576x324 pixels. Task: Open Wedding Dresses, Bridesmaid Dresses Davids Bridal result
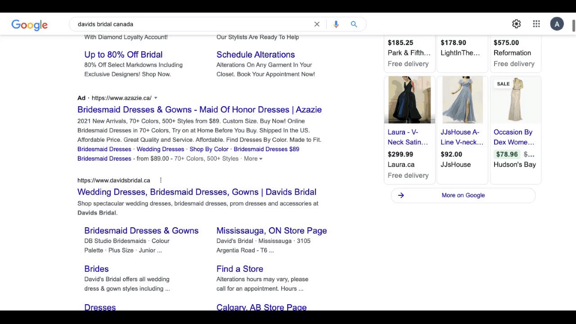point(197,192)
